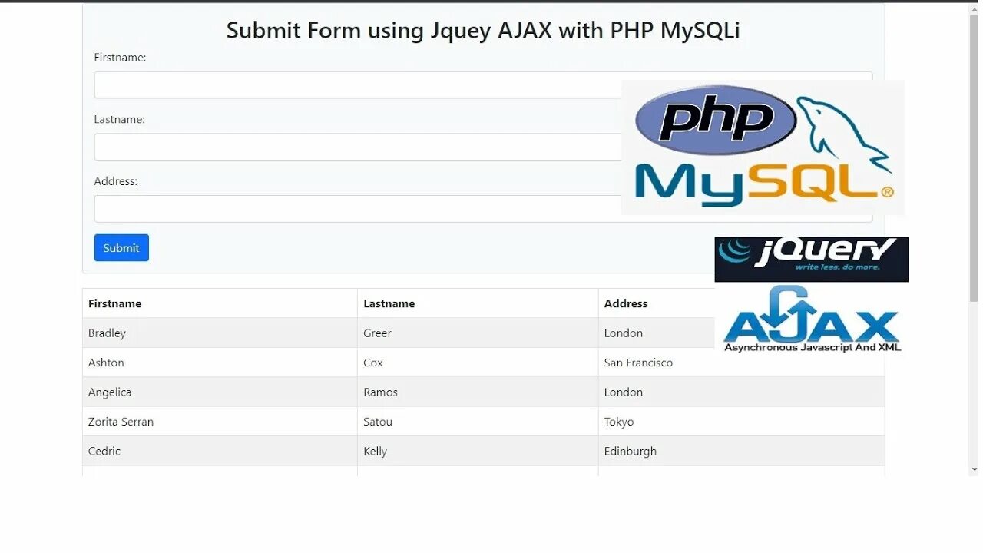This screenshot has height=553, width=983.
Task: Select the Edinburgh address cell
Action: [741, 451]
